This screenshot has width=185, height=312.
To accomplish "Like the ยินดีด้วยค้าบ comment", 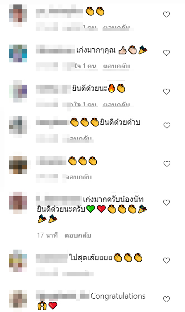I will point(167,125).
